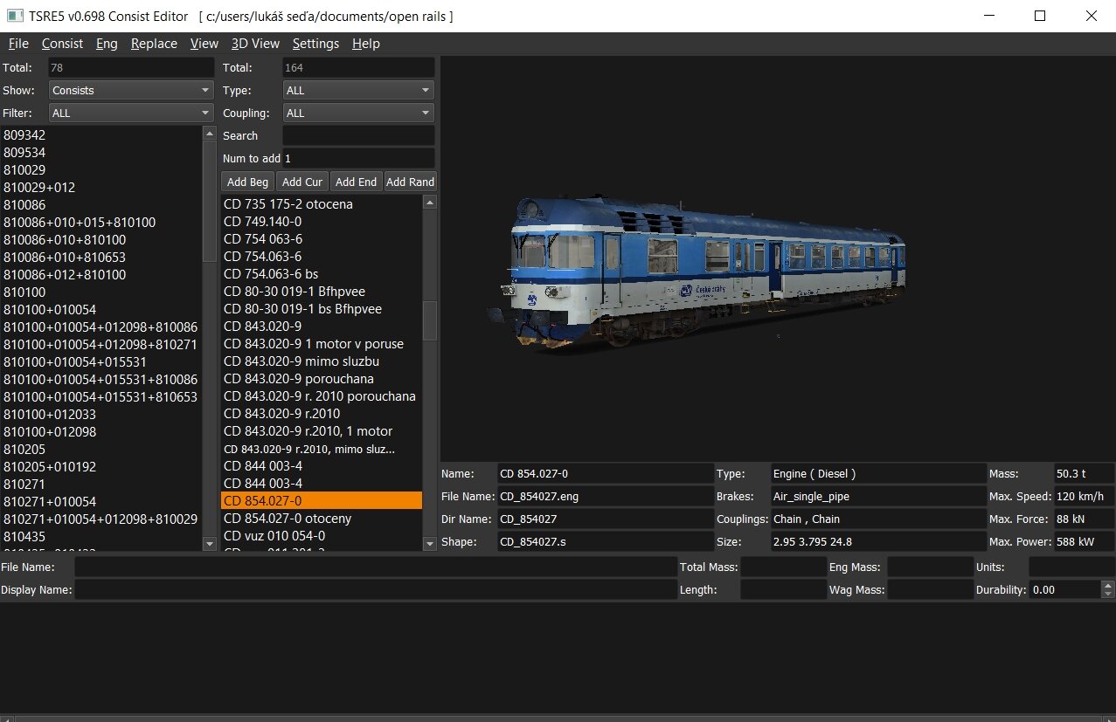Open the 3D View menu
The width and height of the screenshot is (1116, 722).
tap(255, 44)
